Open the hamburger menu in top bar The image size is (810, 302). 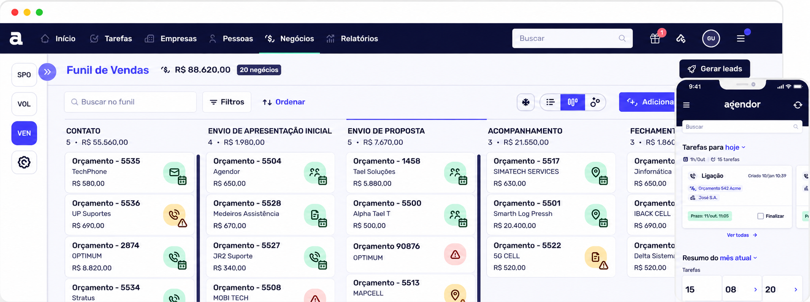pos(741,38)
